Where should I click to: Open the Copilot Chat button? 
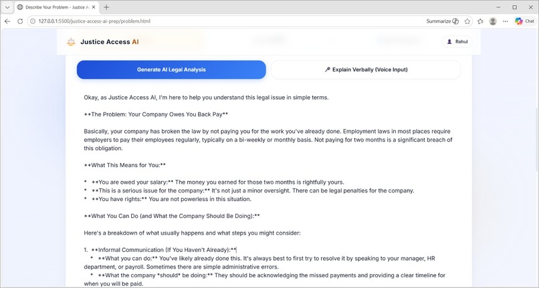pyautogui.click(x=524, y=21)
